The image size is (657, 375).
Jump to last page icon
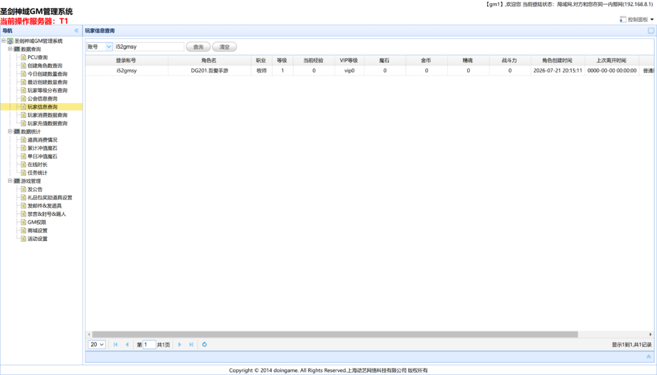tap(191, 344)
